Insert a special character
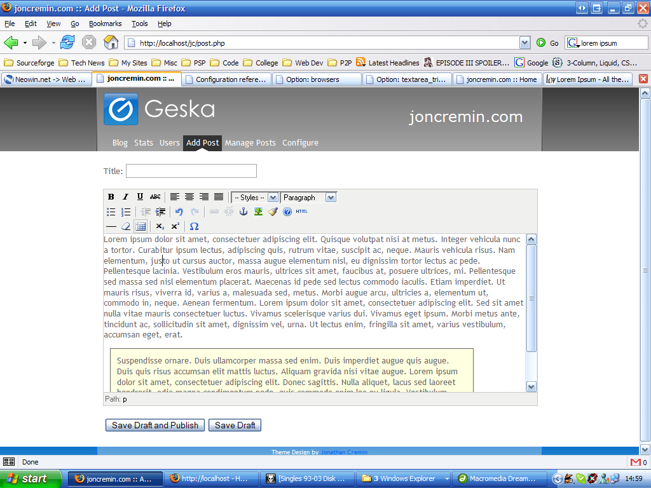 click(194, 226)
